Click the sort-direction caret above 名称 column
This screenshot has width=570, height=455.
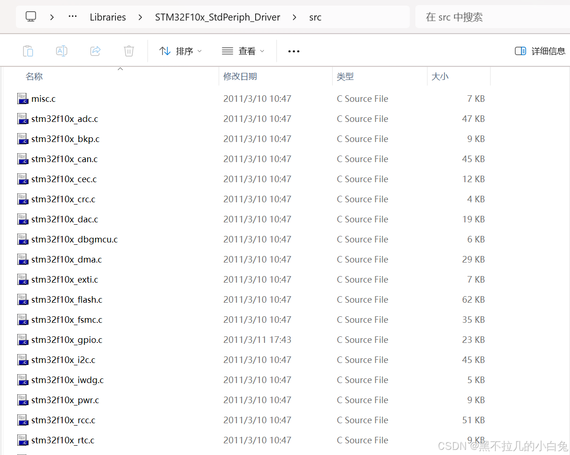pos(120,69)
